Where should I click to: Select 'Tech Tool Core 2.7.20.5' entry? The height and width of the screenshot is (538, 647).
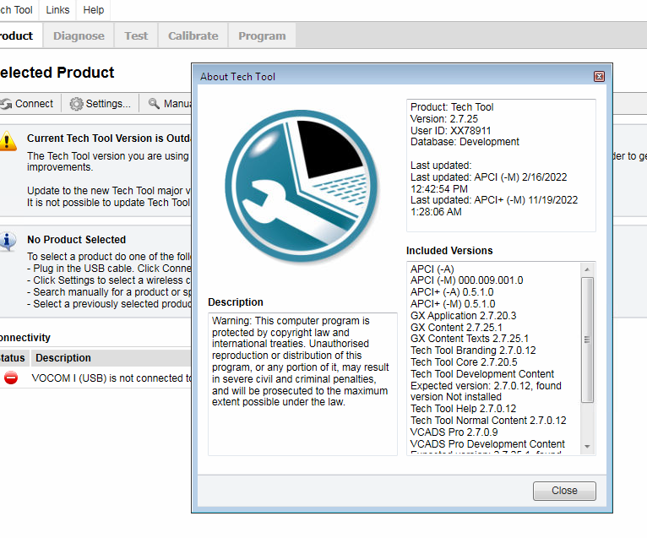click(464, 362)
